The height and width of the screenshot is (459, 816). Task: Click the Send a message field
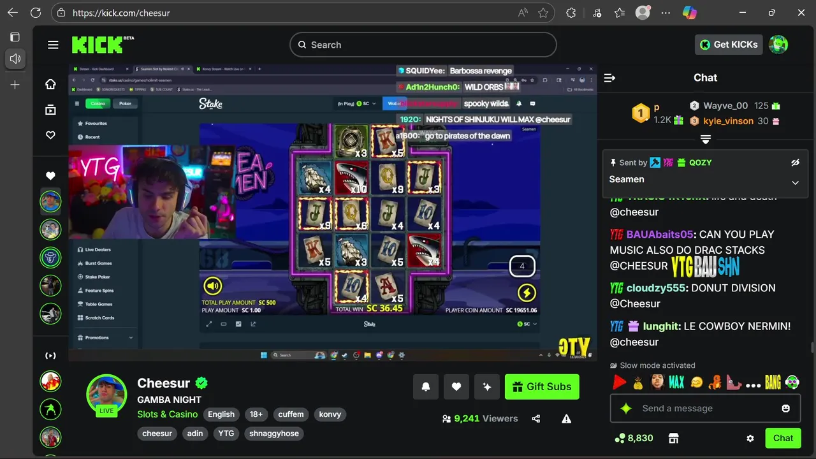[x=706, y=408]
